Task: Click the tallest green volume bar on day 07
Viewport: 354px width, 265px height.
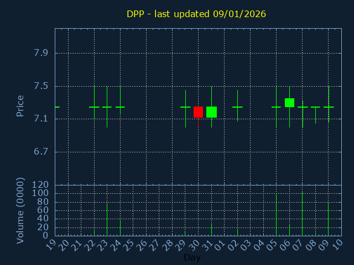Action: point(302,214)
